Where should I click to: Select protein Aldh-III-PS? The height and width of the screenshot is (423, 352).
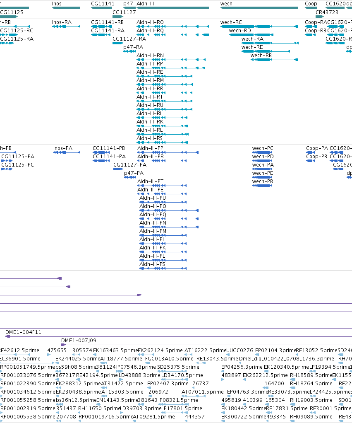coord(152,264)
